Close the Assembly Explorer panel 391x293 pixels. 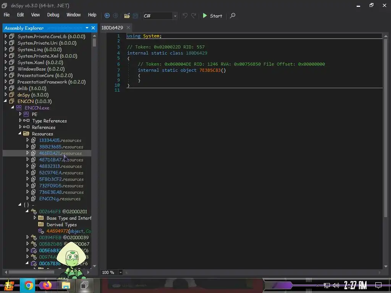coord(93,28)
